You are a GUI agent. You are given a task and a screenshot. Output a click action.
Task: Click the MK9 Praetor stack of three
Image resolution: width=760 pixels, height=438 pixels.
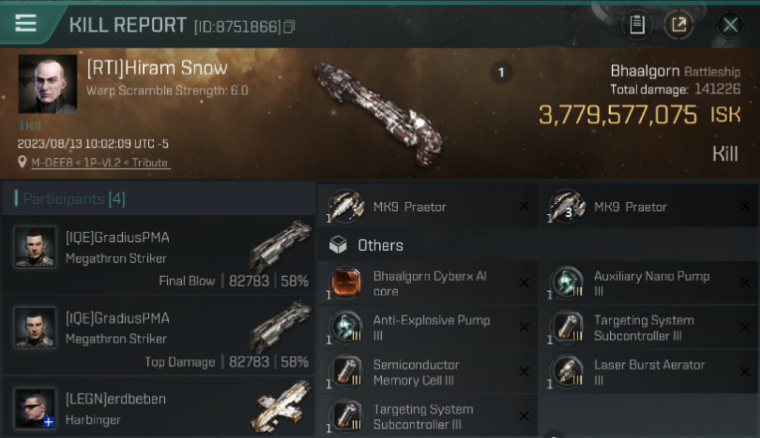point(648,206)
